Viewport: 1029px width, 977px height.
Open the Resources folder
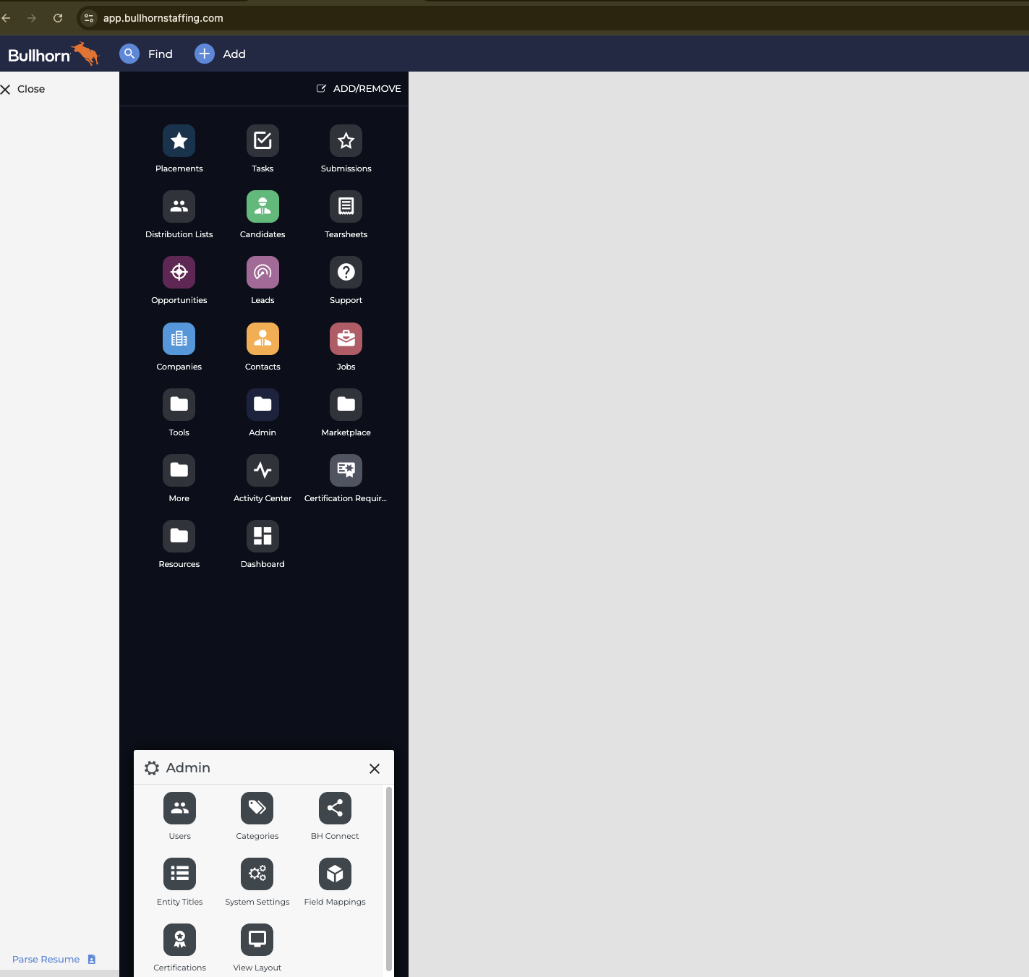point(179,537)
